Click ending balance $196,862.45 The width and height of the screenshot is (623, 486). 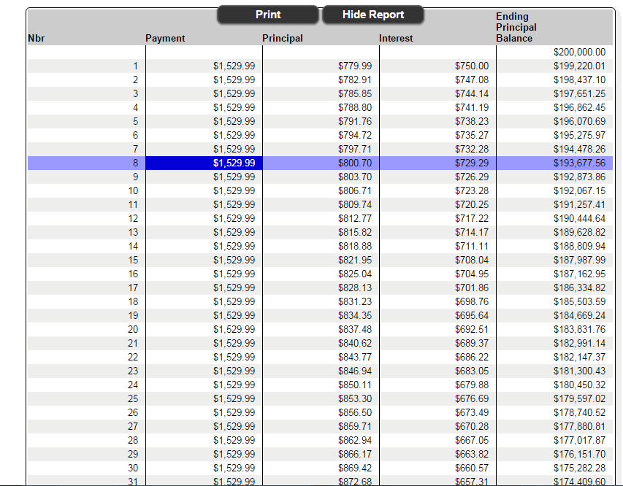tap(579, 107)
